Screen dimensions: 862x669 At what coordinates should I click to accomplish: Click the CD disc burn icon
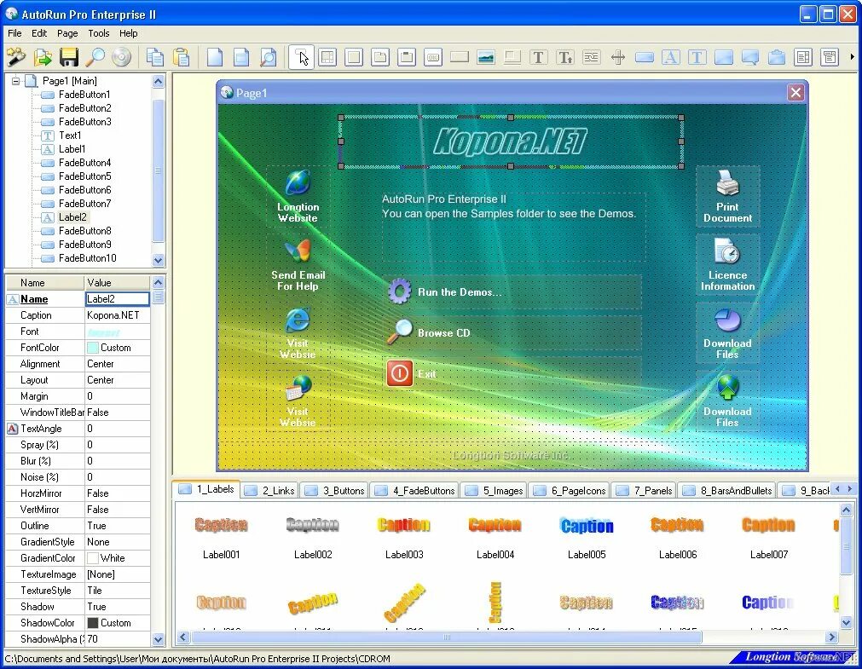pyautogui.click(x=121, y=57)
